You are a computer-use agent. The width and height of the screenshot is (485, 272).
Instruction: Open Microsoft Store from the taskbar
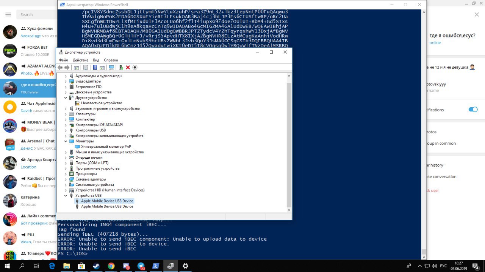(81, 266)
